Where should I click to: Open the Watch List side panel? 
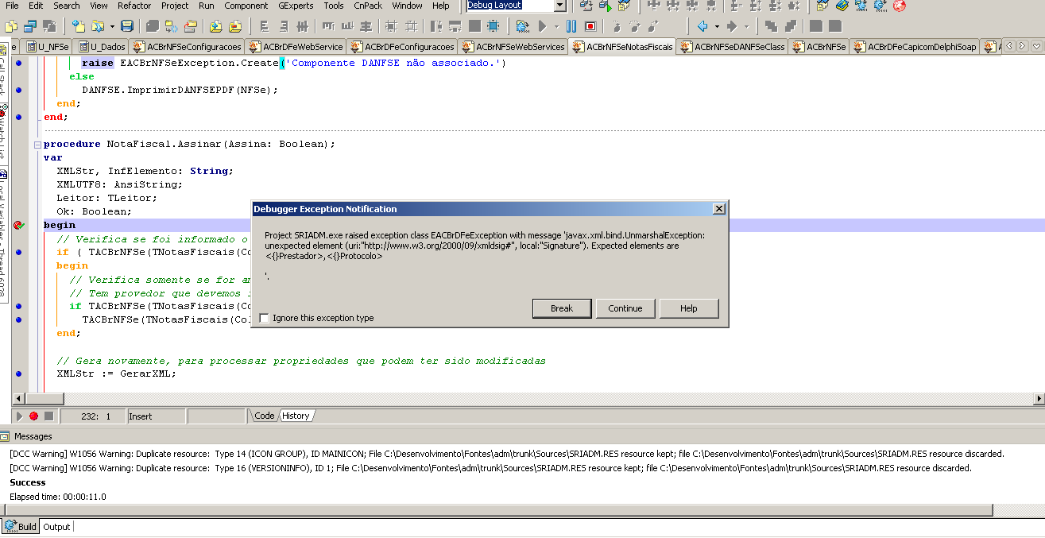click(x=3, y=135)
